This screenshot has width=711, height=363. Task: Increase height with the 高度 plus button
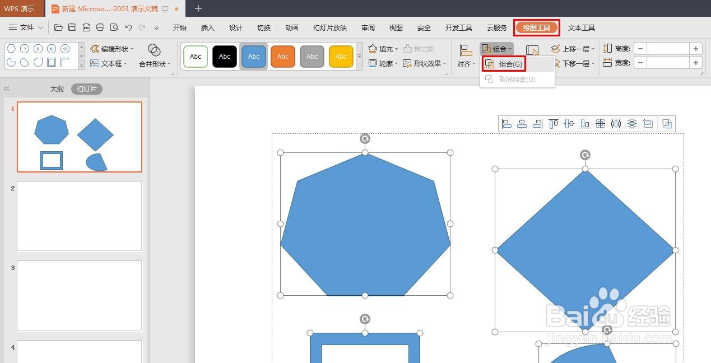(696, 49)
